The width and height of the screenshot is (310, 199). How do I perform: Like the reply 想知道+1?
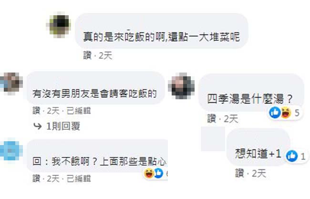coord(239,173)
